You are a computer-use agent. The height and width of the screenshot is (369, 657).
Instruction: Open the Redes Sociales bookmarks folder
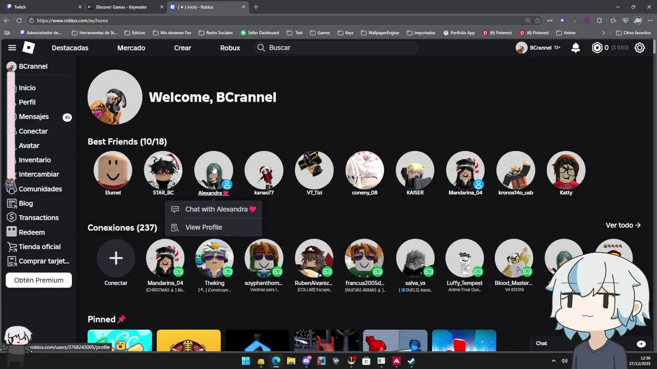[x=215, y=33]
